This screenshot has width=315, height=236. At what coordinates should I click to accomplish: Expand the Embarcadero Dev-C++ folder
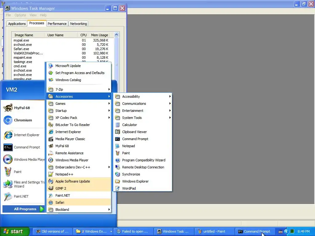pyautogui.click(x=79, y=167)
